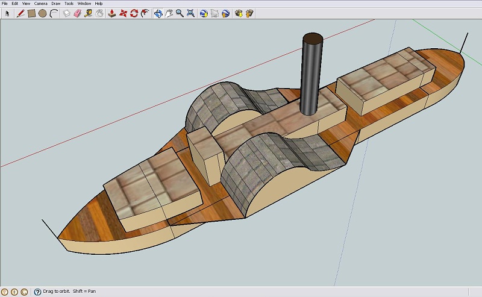
Task: Choose the Rectangle drawing tool
Action: pos(31,13)
